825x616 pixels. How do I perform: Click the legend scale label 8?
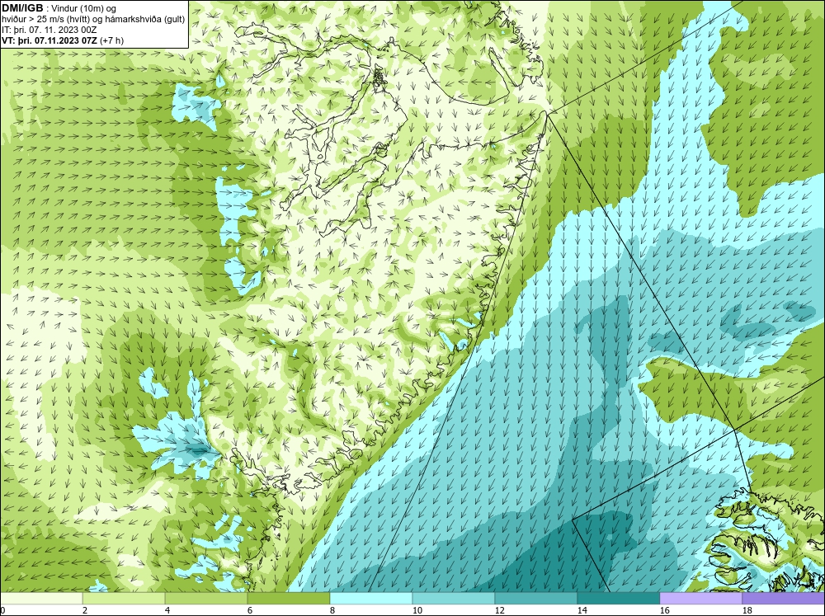tap(332, 610)
